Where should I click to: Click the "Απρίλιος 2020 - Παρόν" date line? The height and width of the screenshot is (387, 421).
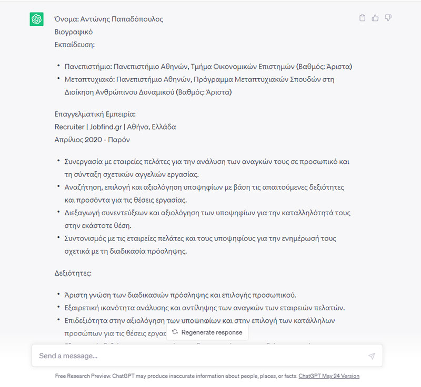(x=92, y=140)
